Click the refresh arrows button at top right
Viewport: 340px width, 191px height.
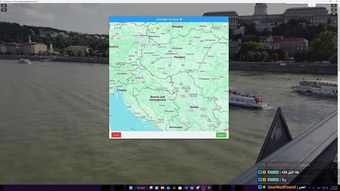[334, 10]
